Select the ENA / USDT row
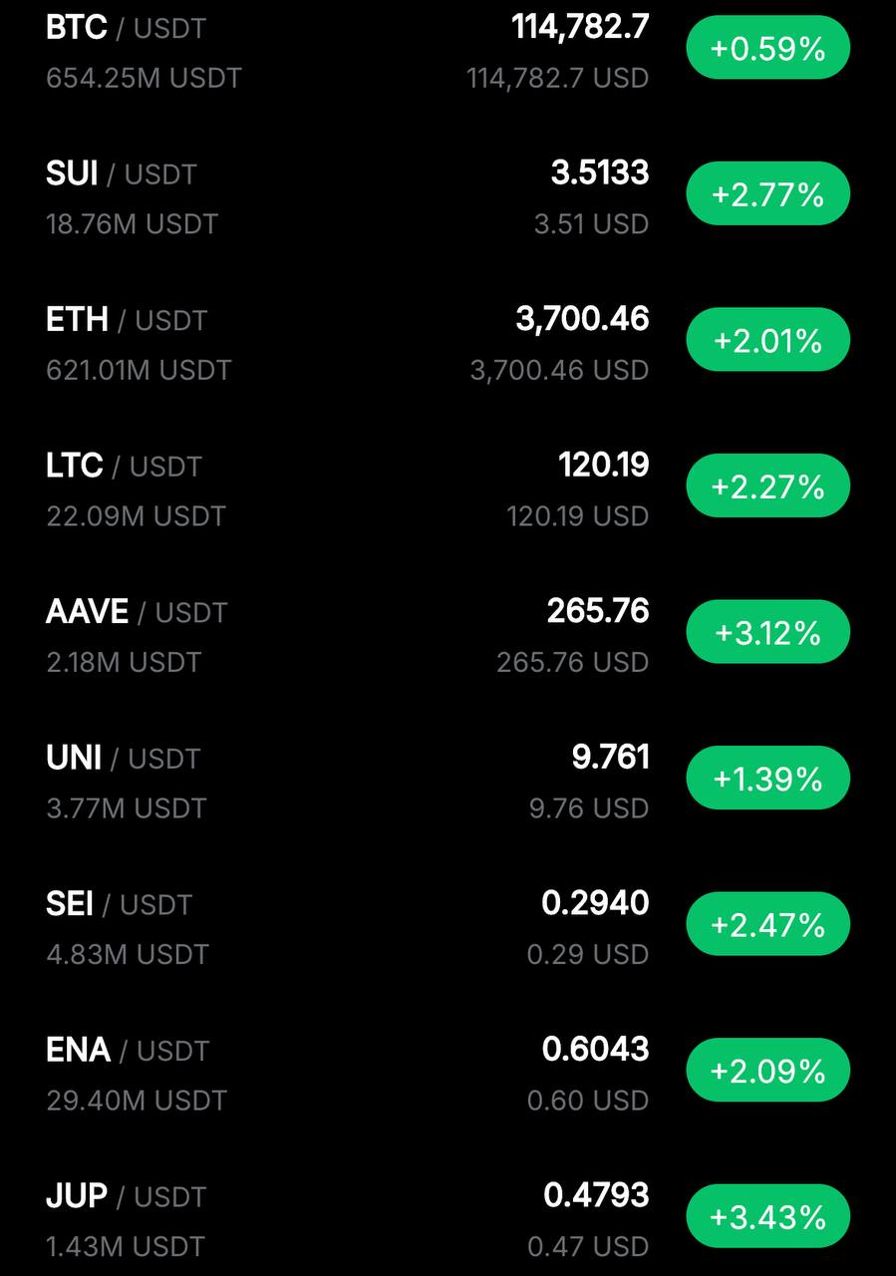Screen dimensions: 896x1276 pos(448,1073)
